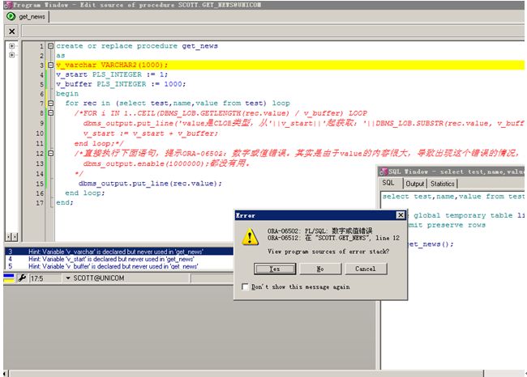Click the 17:5 cursor position indicator
The image size is (527, 377).
tap(45, 278)
